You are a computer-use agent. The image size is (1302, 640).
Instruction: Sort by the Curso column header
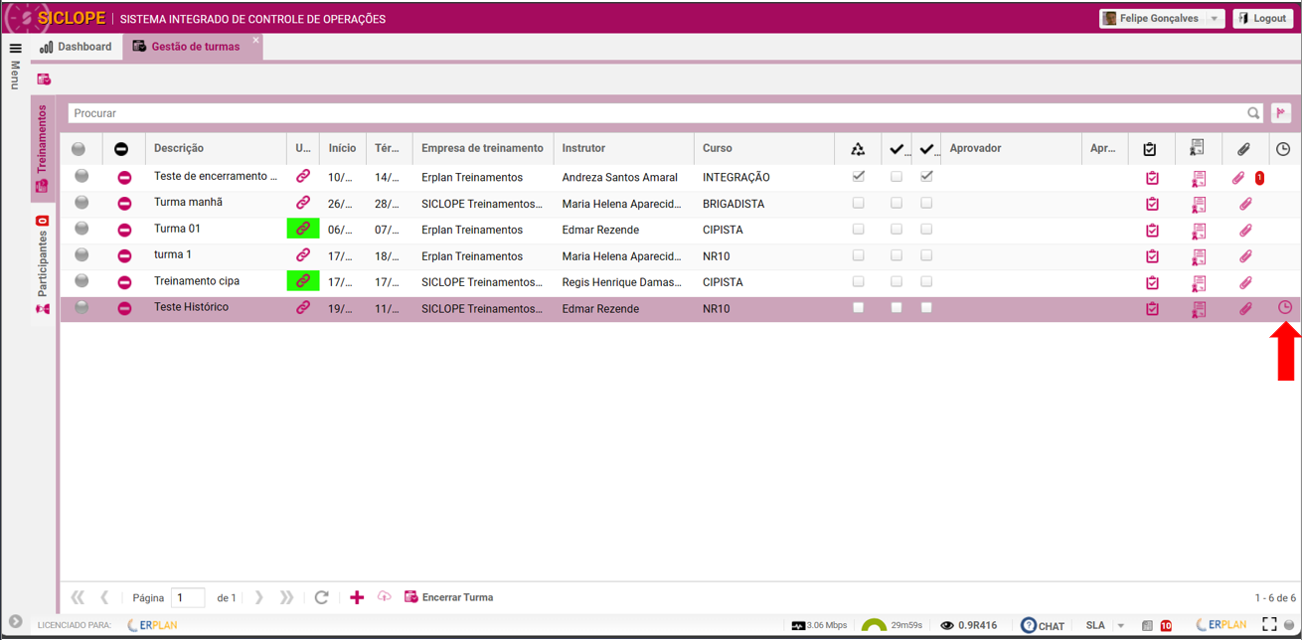click(763, 148)
